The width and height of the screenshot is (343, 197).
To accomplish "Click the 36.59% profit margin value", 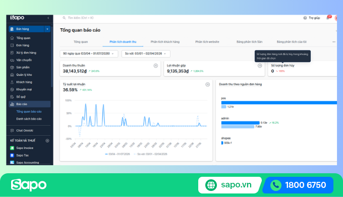I will (x=70, y=90).
